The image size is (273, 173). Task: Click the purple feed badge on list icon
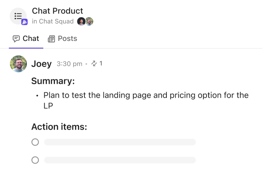click(x=24, y=22)
